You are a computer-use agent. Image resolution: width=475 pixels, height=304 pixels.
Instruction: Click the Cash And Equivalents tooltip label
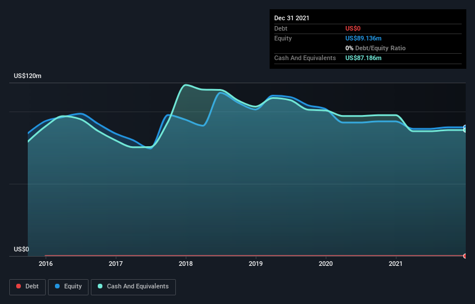pyautogui.click(x=305, y=58)
